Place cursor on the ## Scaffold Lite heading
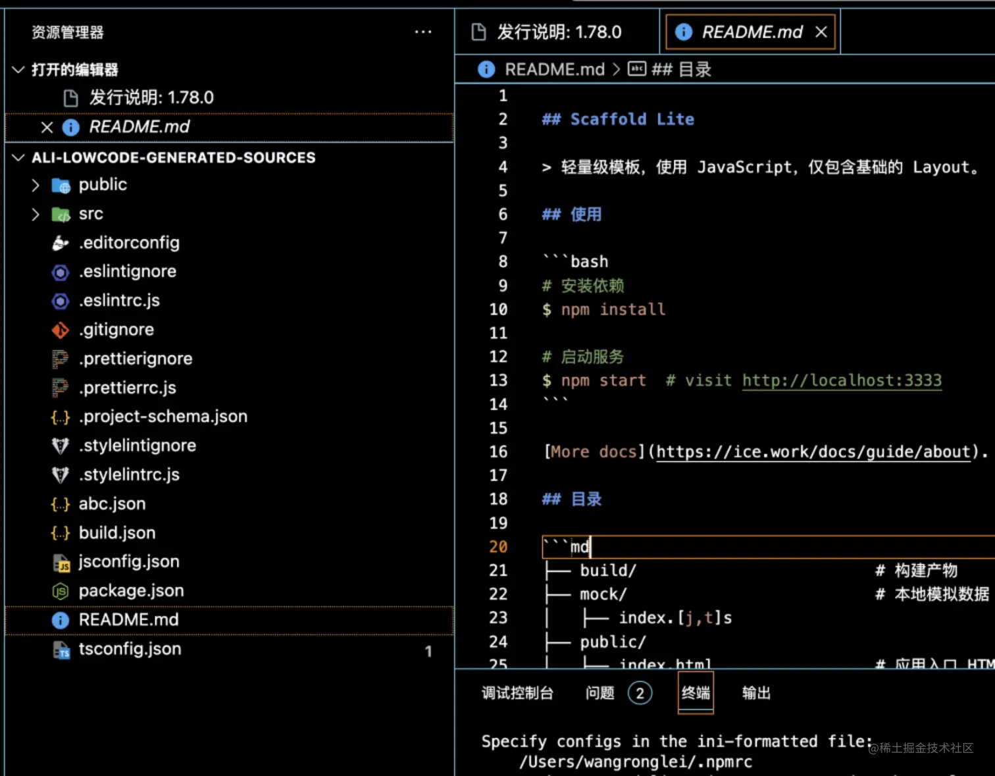This screenshot has height=776, width=995. 618,119
